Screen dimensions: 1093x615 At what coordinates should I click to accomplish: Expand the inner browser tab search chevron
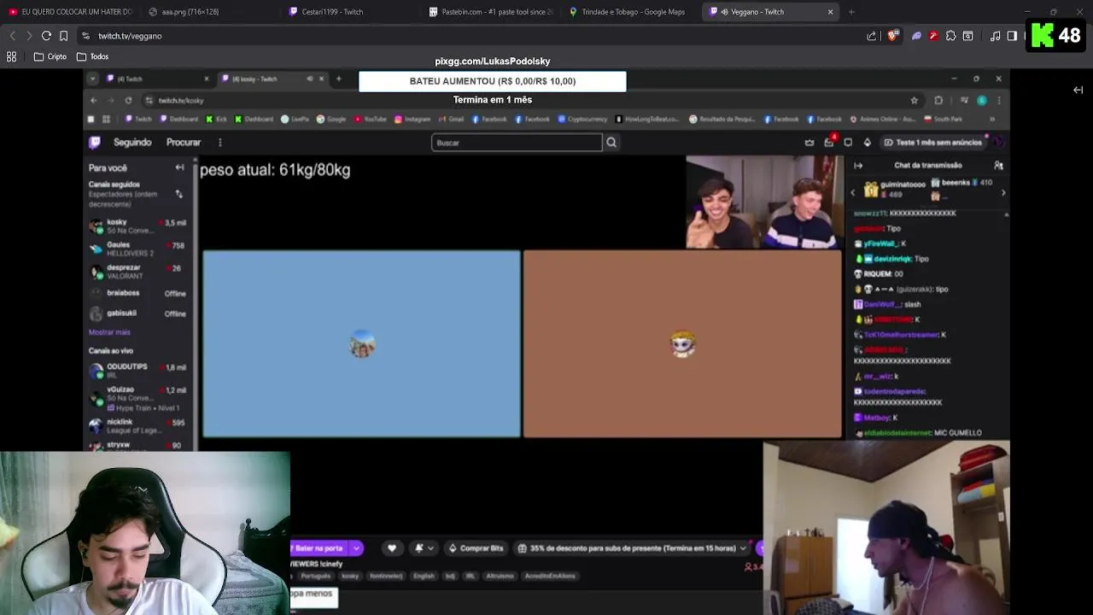92,79
